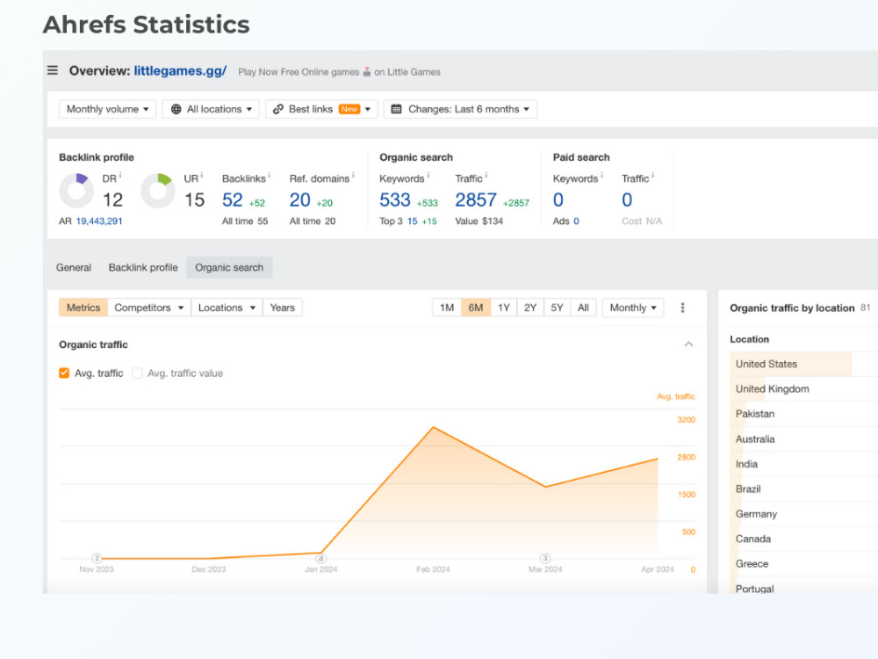This screenshot has width=878, height=659.
Task: Click the organic Traffic info icon
Action: [x=486, y=176]
